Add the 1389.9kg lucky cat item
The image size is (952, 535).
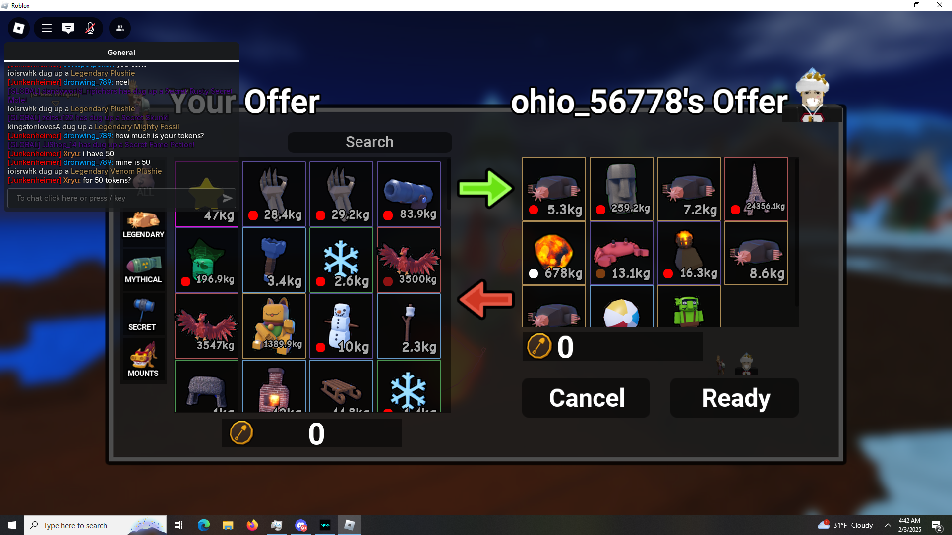274,325
